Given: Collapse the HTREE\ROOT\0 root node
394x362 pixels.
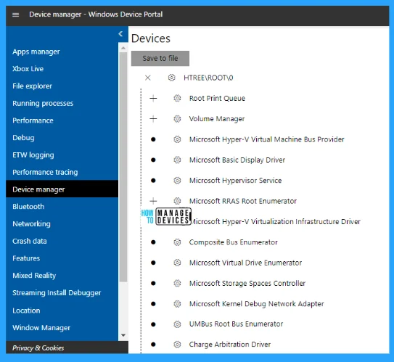Looking at the screenshot, I should (x=148, y=78).
